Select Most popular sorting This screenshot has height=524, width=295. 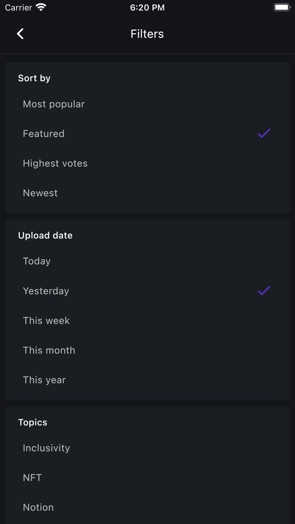(x=54, y=104)
